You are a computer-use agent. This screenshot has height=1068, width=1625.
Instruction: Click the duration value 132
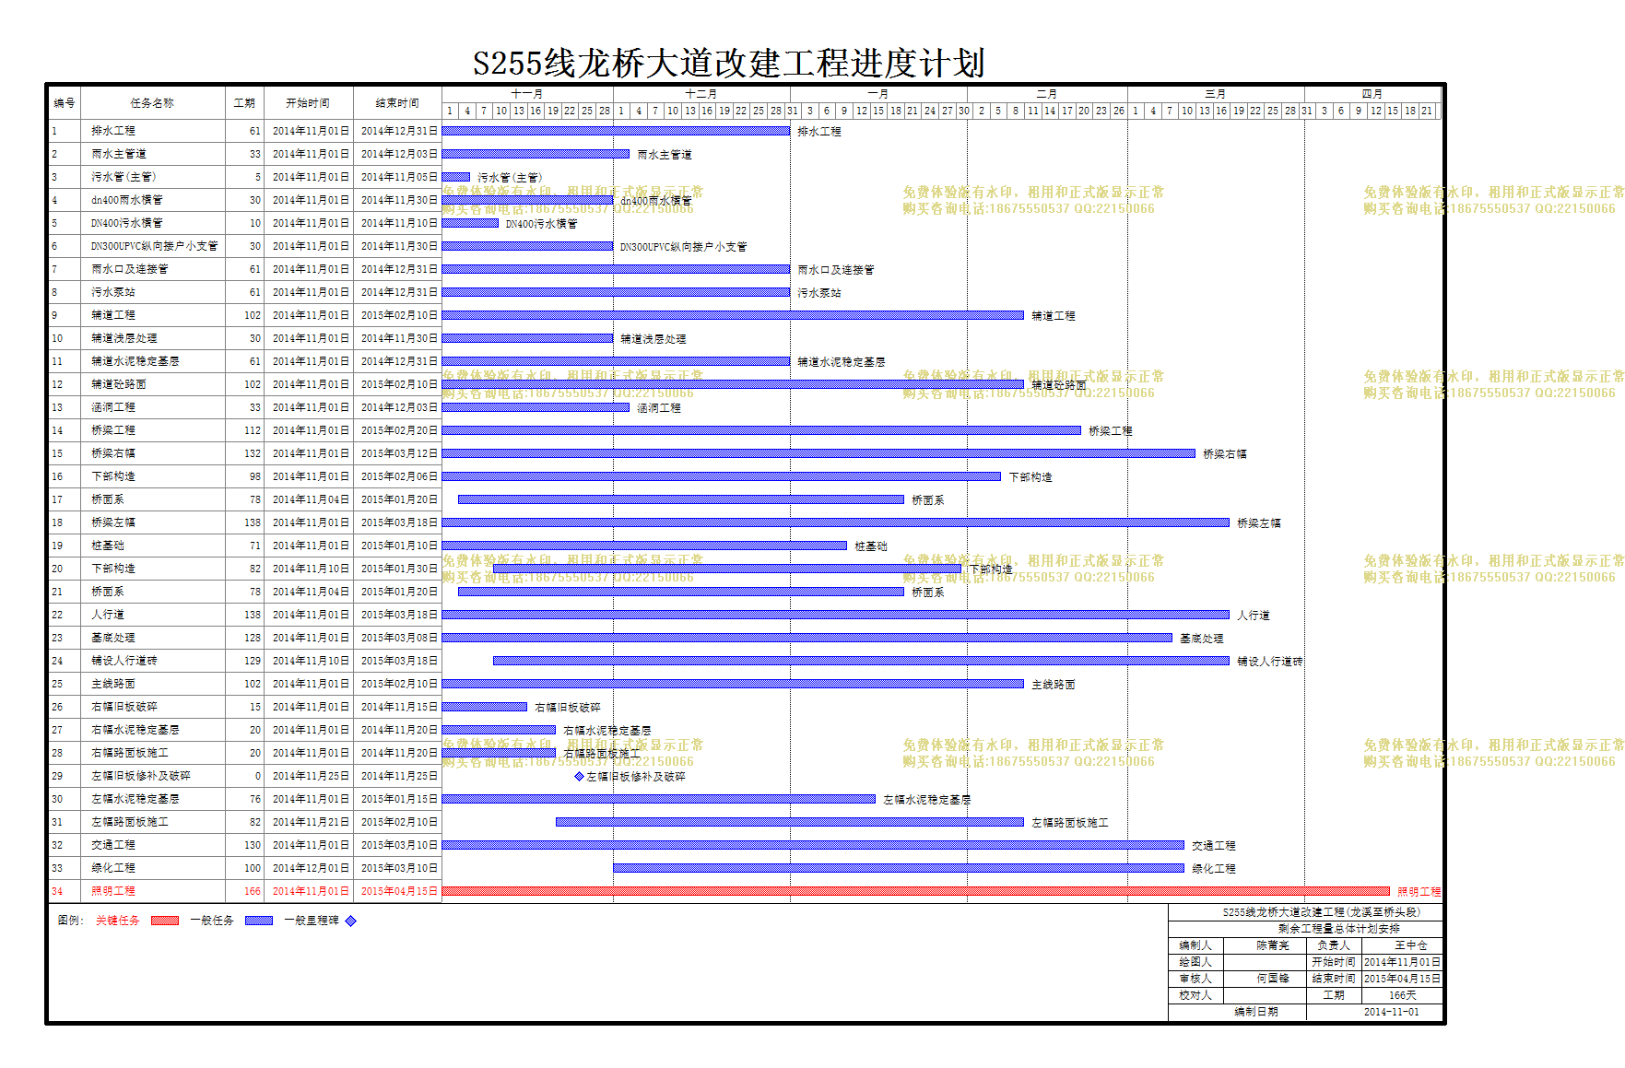point(253,453)
